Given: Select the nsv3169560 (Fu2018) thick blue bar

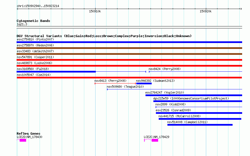Looking at the screenshot, I should point(56,72).
